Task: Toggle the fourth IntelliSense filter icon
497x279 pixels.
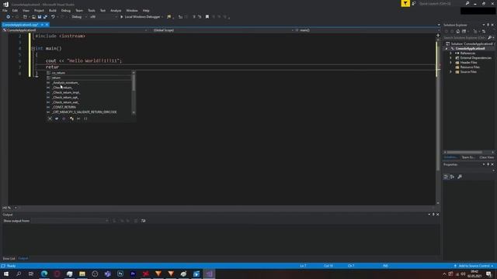Action: pos(71,119)
